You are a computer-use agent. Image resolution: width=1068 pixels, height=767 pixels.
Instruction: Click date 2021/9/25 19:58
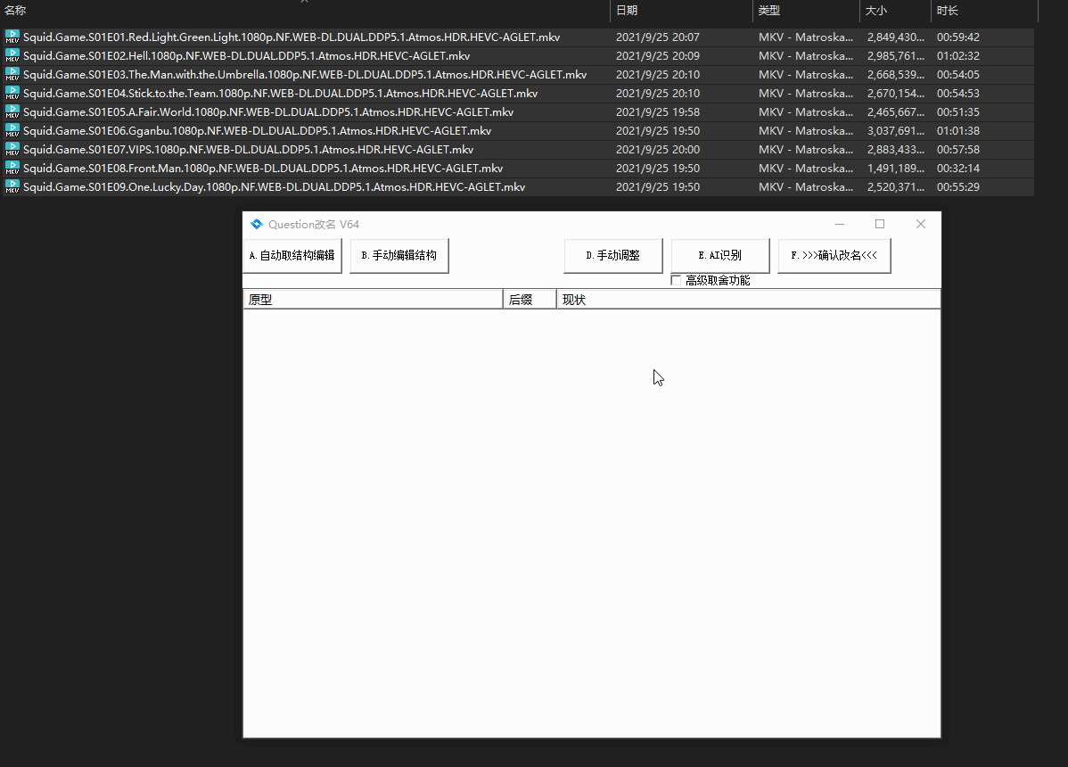pyautogui.click(x=658, y=111)
